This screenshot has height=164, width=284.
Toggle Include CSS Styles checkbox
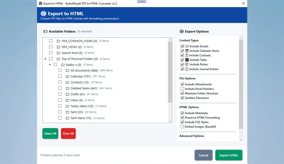[x=182, y=122]
